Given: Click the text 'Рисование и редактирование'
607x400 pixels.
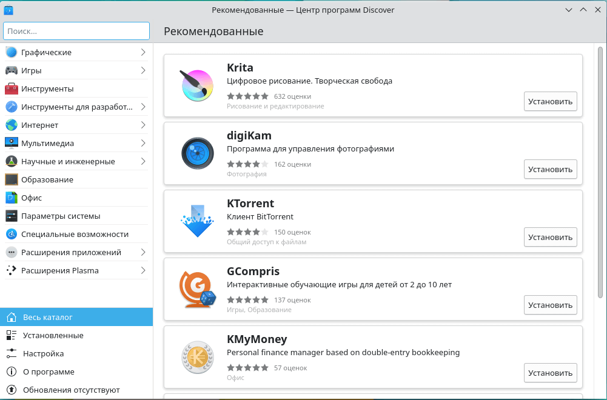Looking at the screenshot, I should 275,106.
